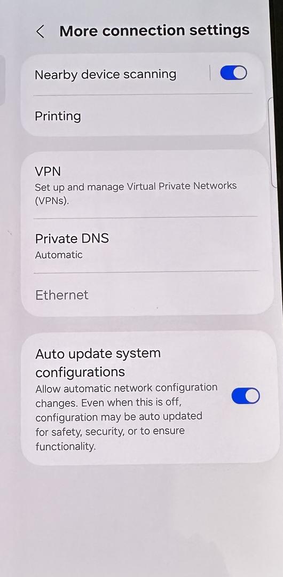Image resolution: width=283 pixels, height=577 pixels.
Task: Tap the More connection settings title
Action: 154,31
